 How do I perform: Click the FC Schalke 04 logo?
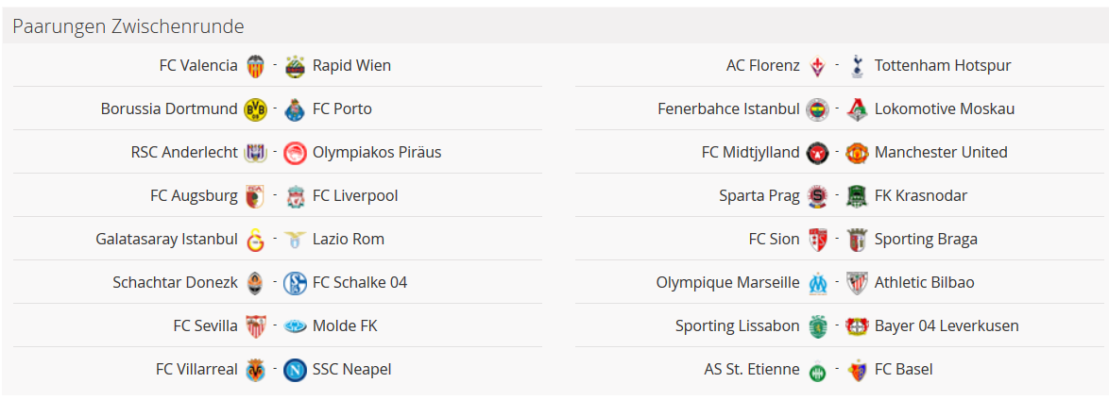(x=295, y=283)
